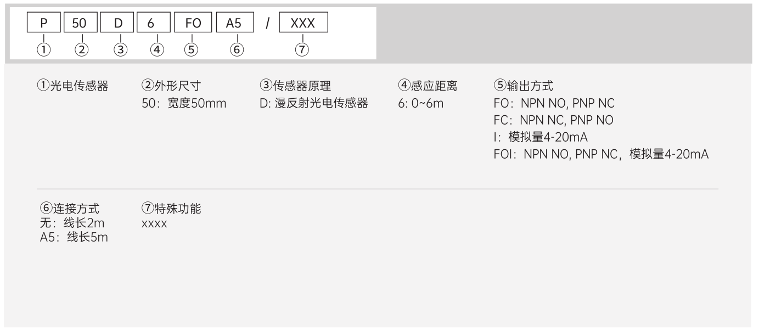
Task: Select the model code box labeled 50
Action: (x=81, y=25)
